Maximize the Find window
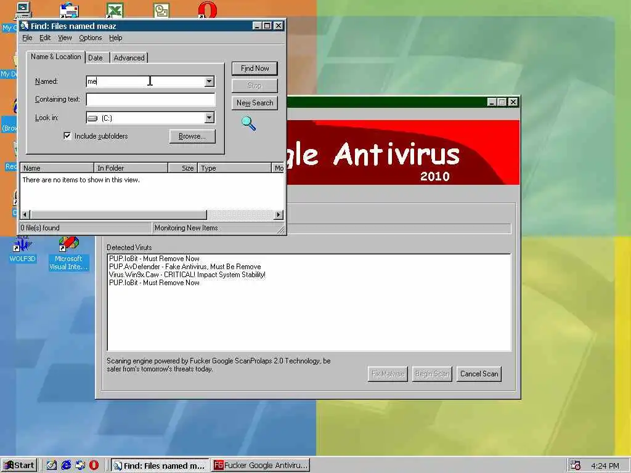This screenshot has width=631, height=473. [267, 26]
